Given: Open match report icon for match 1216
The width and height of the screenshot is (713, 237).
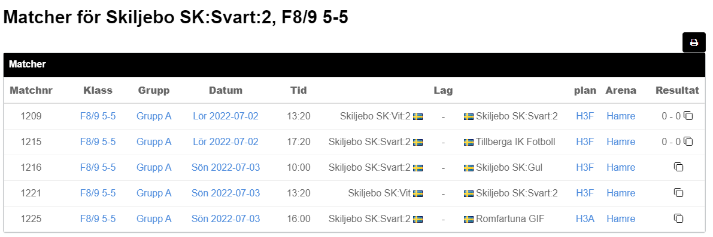Looking at the screenshot, I should [678, 167].
